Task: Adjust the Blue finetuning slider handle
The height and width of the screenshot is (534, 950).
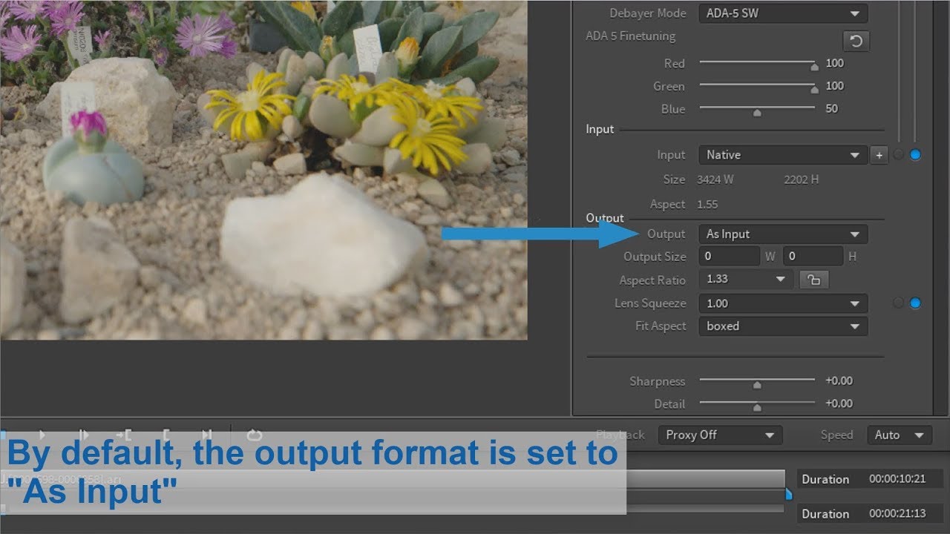Action: point(757,112)
